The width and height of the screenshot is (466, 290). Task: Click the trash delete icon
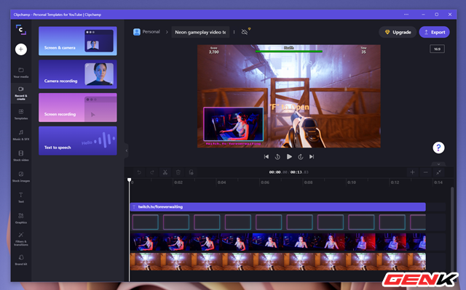(x=178, y=172)
